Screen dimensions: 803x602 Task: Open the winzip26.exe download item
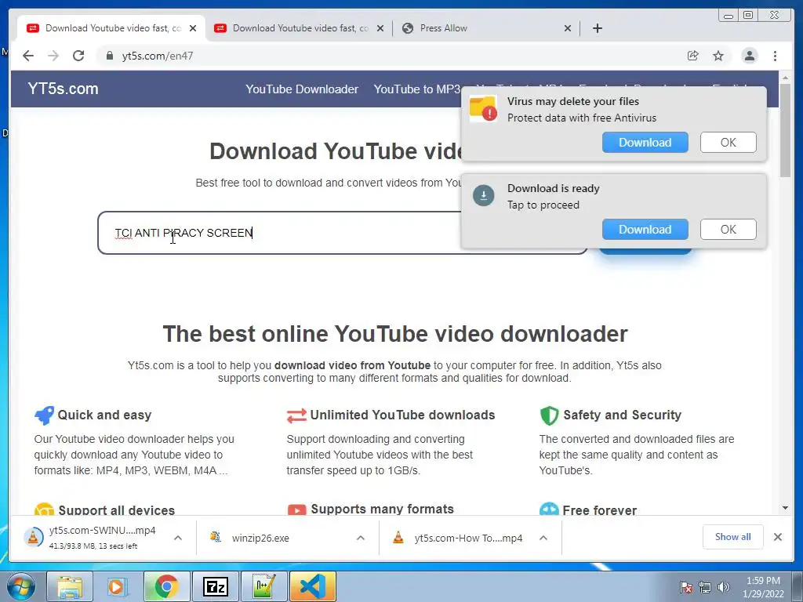pyautogui.click(x=261, y=538)
